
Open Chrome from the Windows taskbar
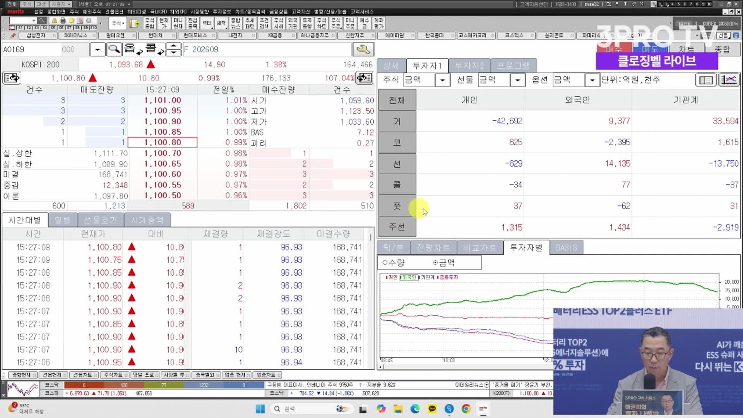(x=466, y=409)
